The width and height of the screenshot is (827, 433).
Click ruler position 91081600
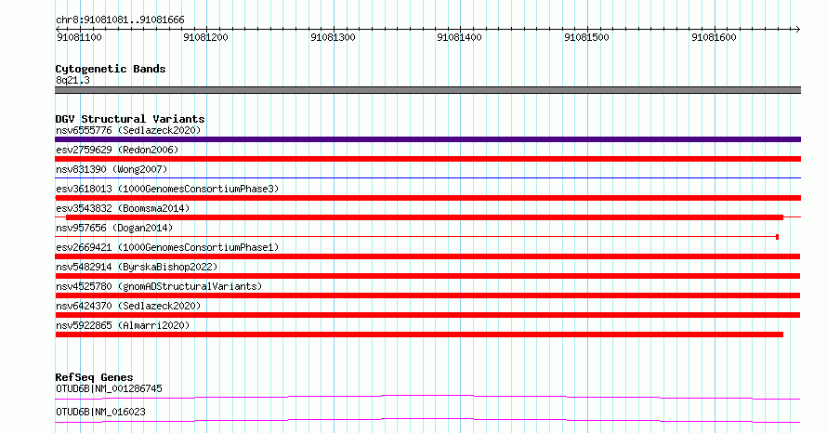[714, 37]
